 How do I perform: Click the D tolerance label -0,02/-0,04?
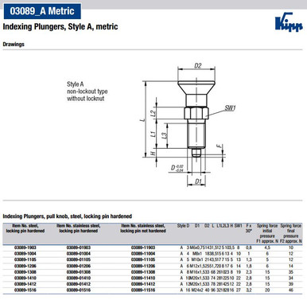click(177, 168)
